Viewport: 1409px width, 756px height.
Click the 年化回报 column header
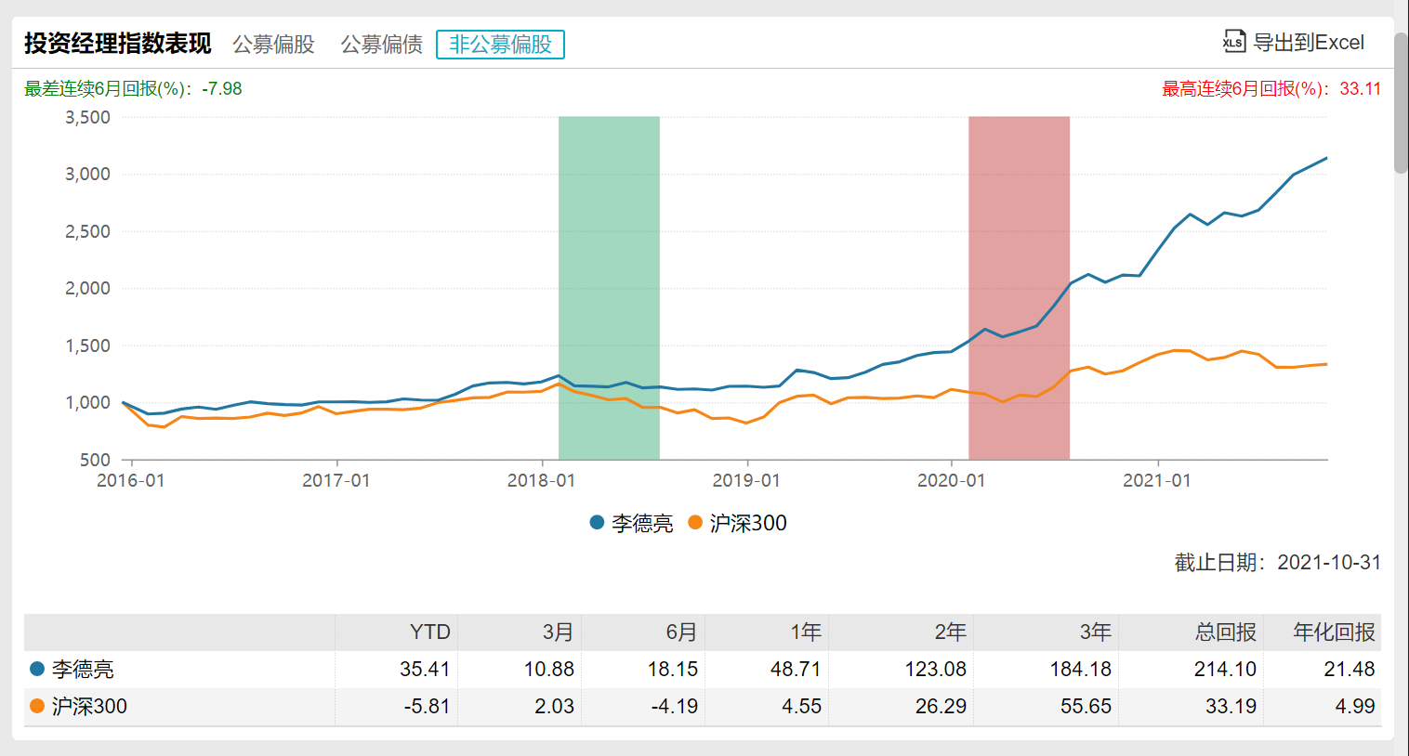[x=1334, y=632]
